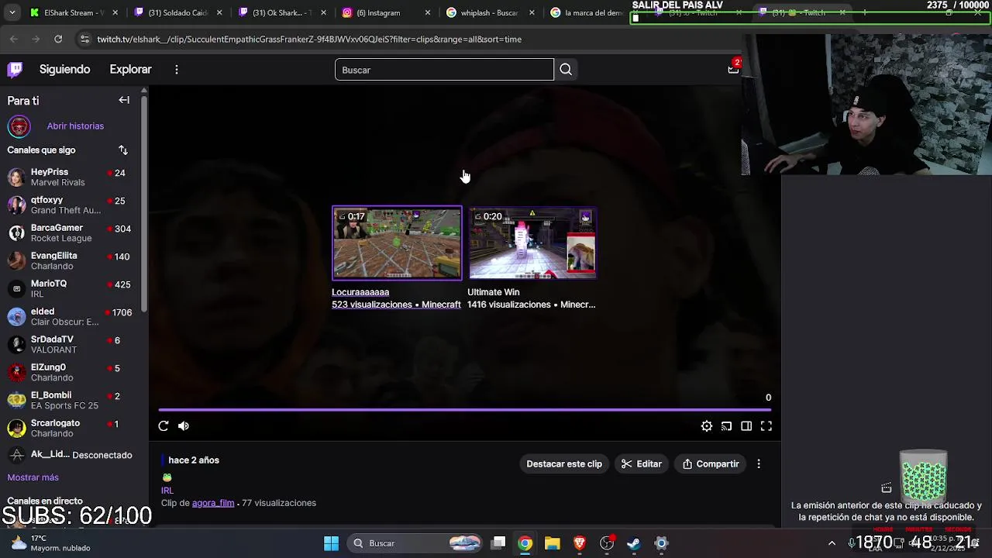Open Steam from the taskbar
Image resolution: width=992 pixels, height=558 pixels.
click(634, 543)
